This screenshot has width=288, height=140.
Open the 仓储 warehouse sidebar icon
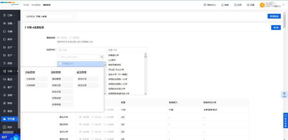5,31
